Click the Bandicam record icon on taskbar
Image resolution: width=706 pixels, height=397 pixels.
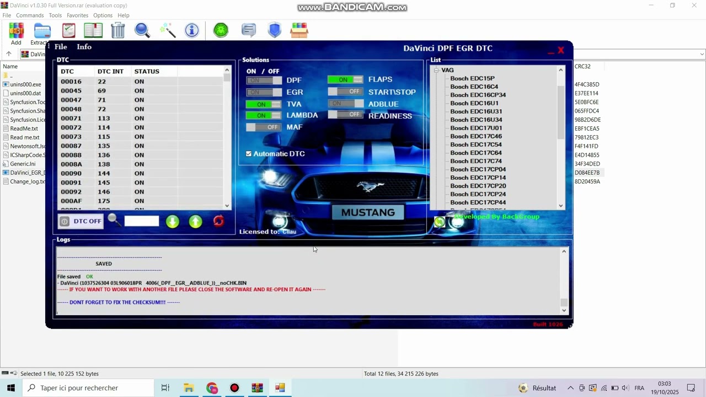coord(234,388)
